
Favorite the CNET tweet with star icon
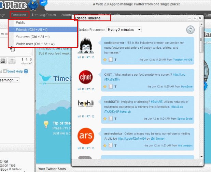[105, 87]
